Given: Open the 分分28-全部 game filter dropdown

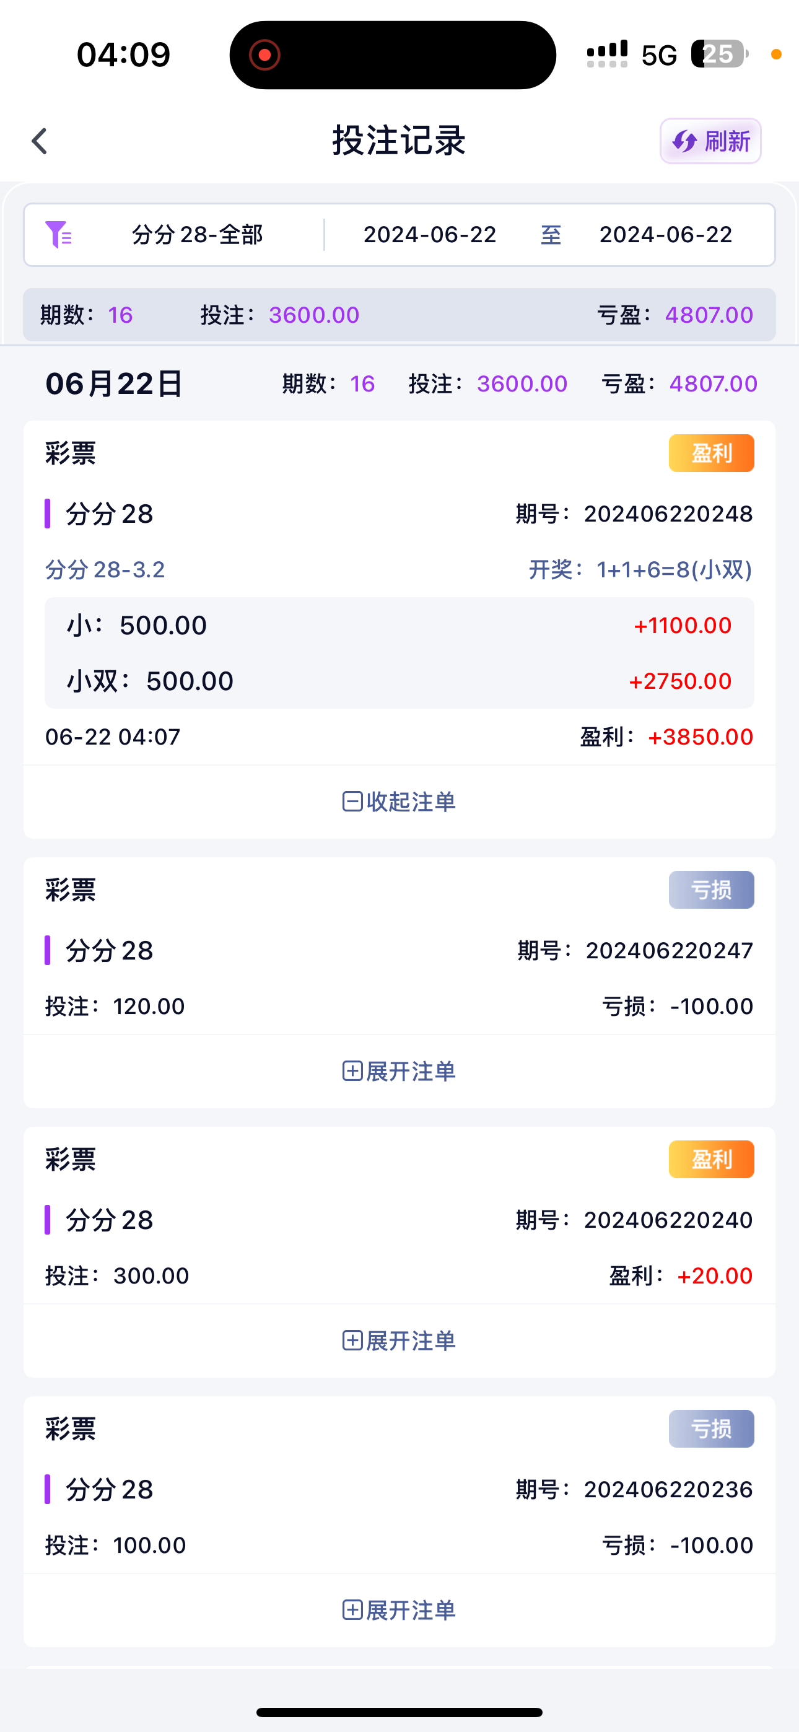Looking at the screenshot, I should point(197,235).
